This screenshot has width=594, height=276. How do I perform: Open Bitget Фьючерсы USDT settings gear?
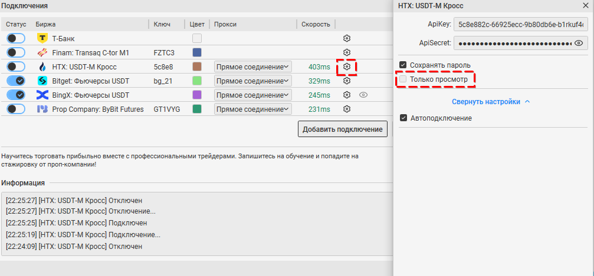(347, 81)
